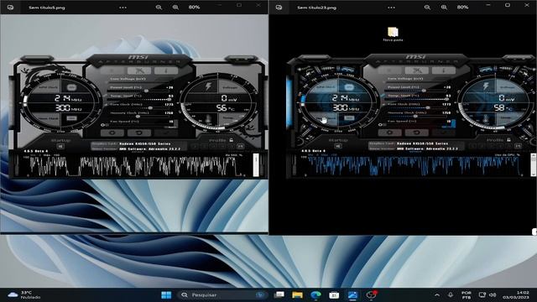Viewport: 537px width, 302px height.
Task: Toggle fan speed auto switch in blue-skin Afterburner
Action: 383,125
